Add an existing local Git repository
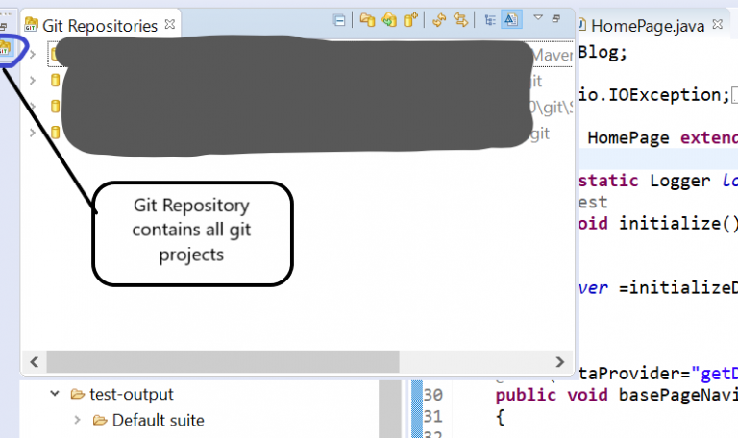The height and width of the screenshot is (438, 738). pyautogui.click(x=367, y=20)
